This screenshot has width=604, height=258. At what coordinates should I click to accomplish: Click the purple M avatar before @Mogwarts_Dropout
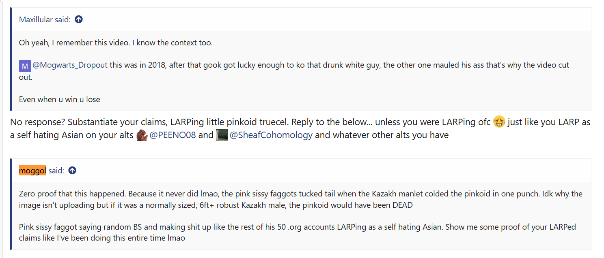click(x=25, y=66)
